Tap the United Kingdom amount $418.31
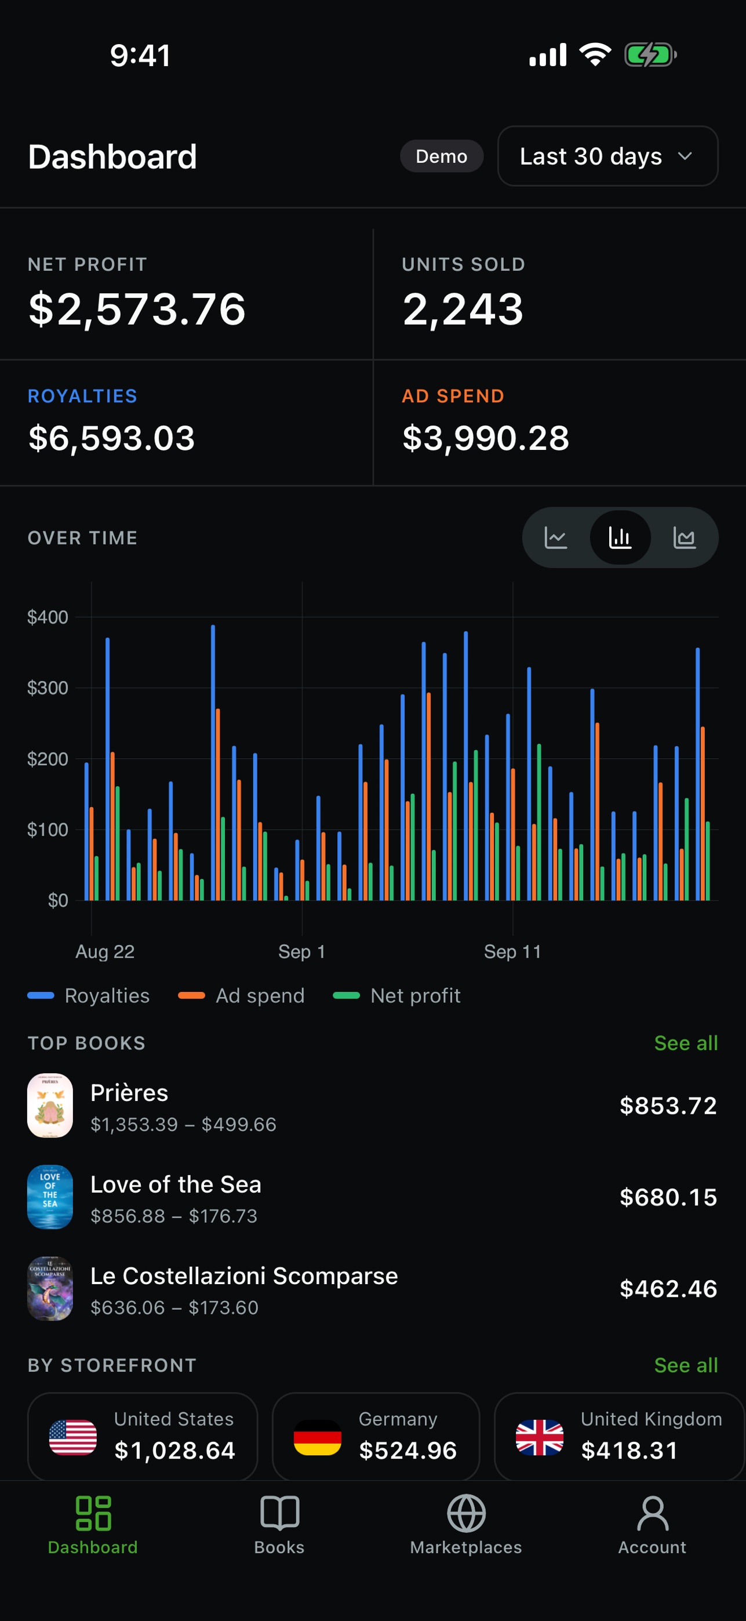746x1621 pixels. tap(629, 1451)
